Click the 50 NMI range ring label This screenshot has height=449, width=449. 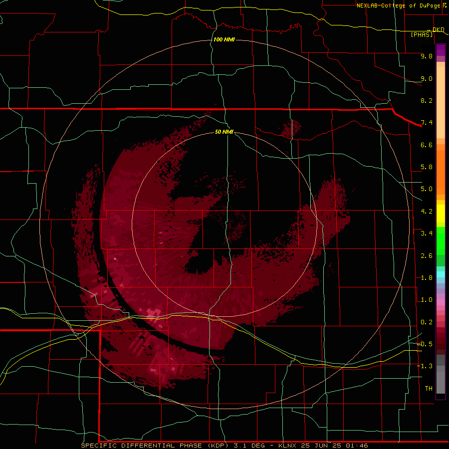(x=224, y=132)
